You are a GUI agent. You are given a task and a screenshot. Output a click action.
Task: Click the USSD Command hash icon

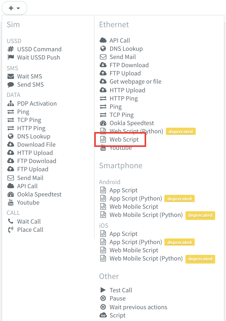point(11,49)
